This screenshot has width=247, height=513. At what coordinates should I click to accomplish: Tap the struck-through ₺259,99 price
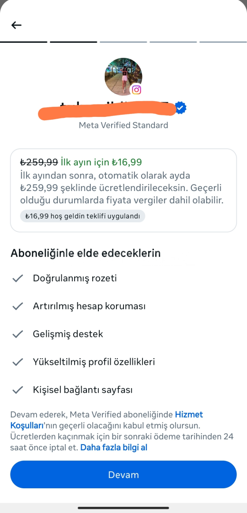click(39, 162)
